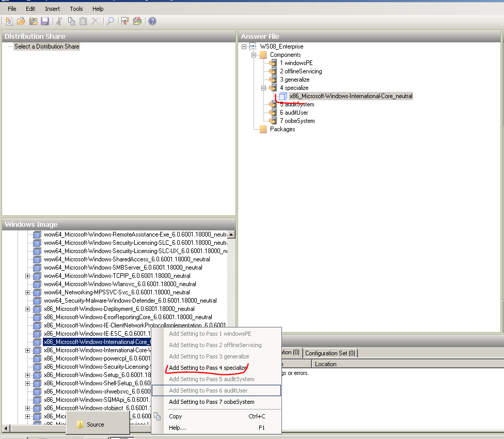The image size is (504, 439).
Task: Open the Tools menu
Action: tap(76, 9)
